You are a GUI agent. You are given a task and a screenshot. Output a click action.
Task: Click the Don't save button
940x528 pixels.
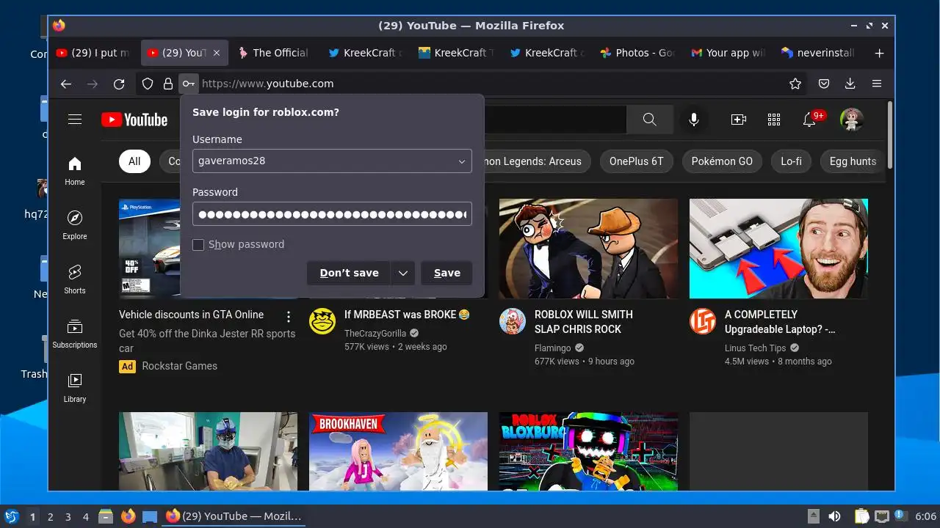coord(349,273)
